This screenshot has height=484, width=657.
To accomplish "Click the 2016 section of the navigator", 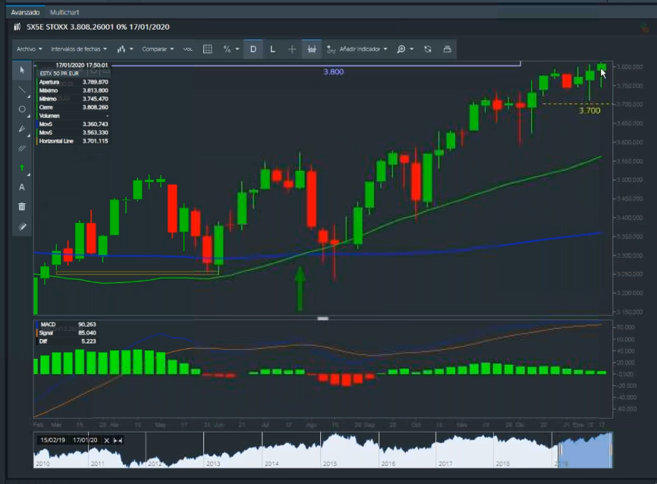I will [x=407, y=450].
